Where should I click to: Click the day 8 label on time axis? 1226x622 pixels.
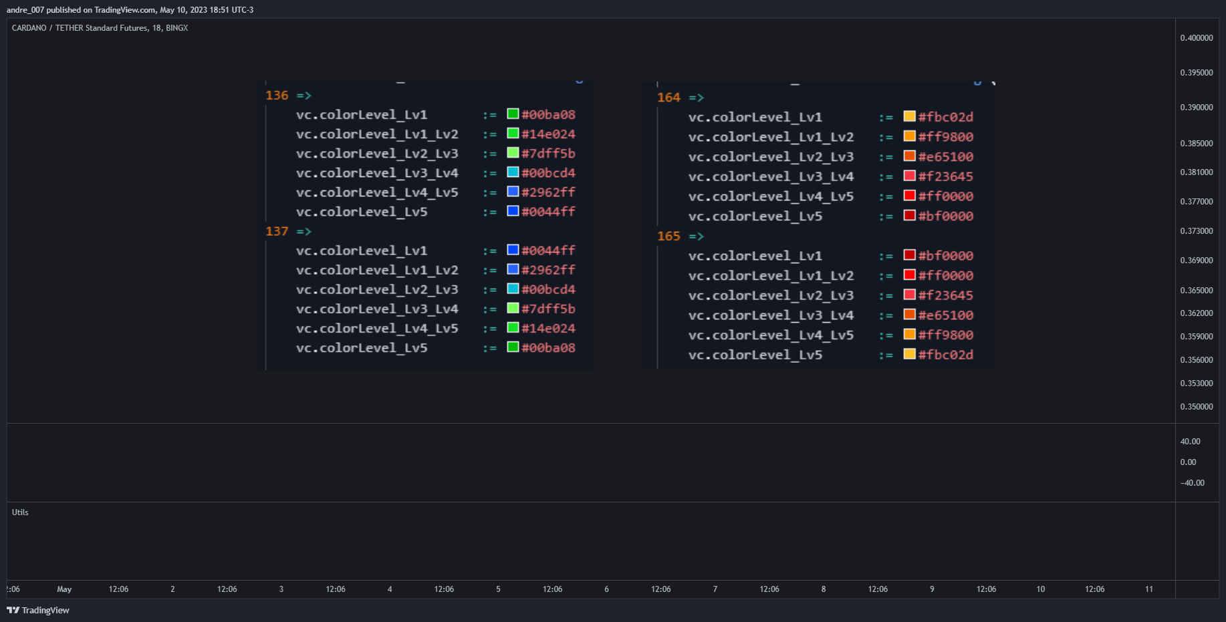(x=824, y=589)
